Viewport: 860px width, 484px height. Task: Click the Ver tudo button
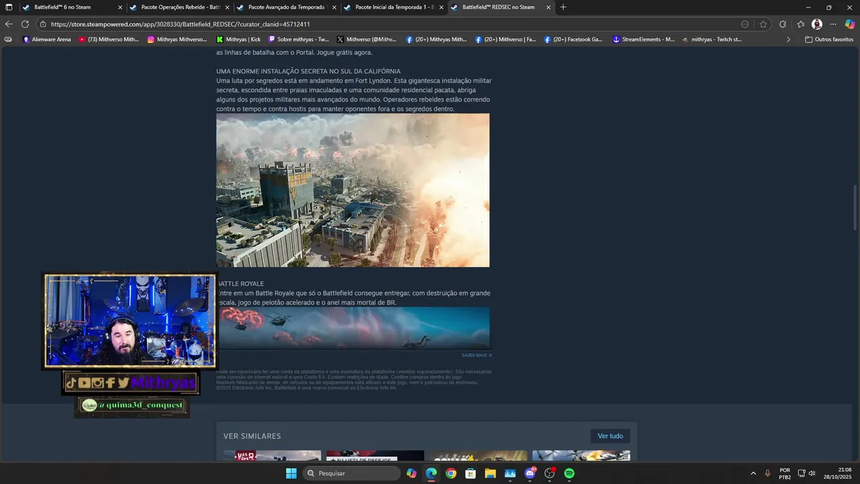610,436
